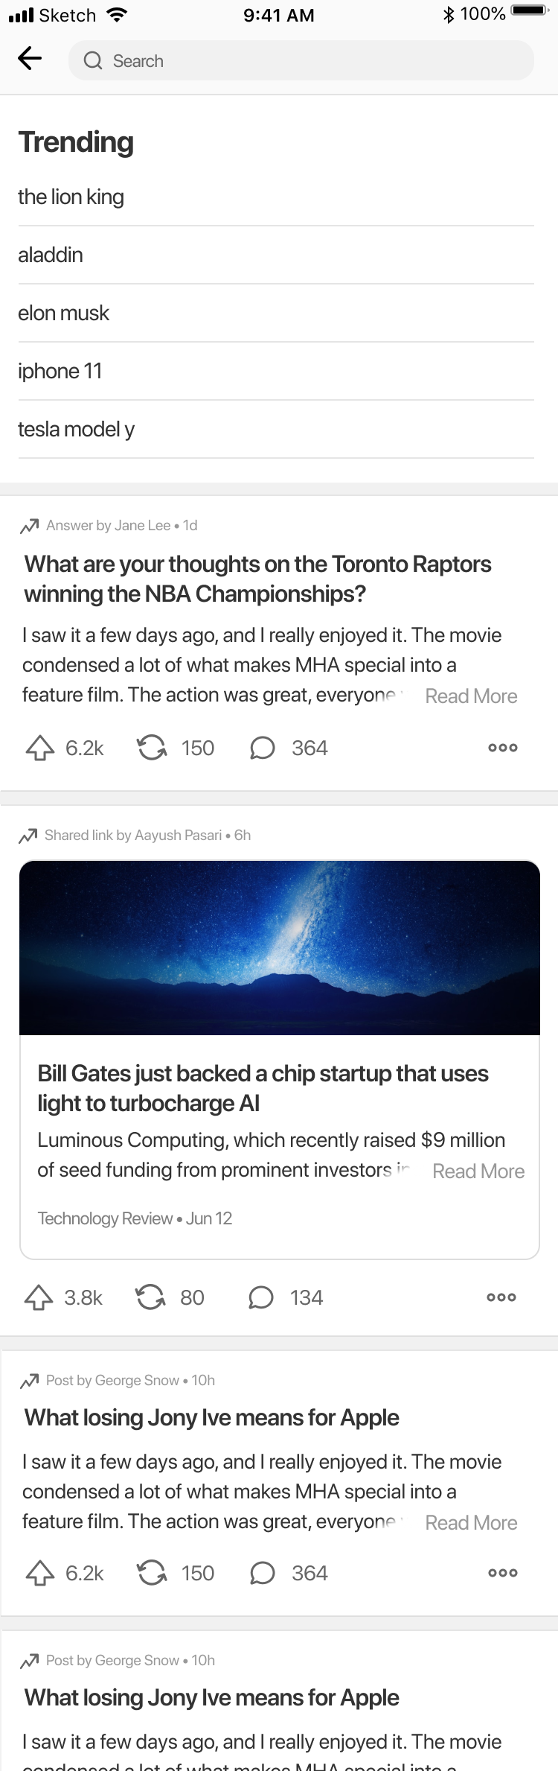558x1771 pixels.
Task: Reshare the Toronto Raptors answer
Action: tap(152, 748)
